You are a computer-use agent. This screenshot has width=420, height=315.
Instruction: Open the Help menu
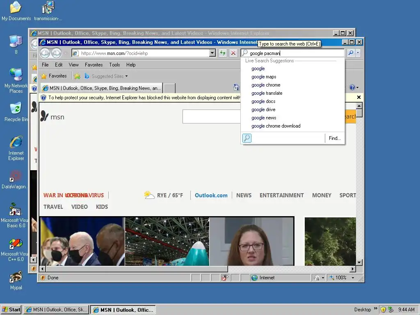click(131, 65)
